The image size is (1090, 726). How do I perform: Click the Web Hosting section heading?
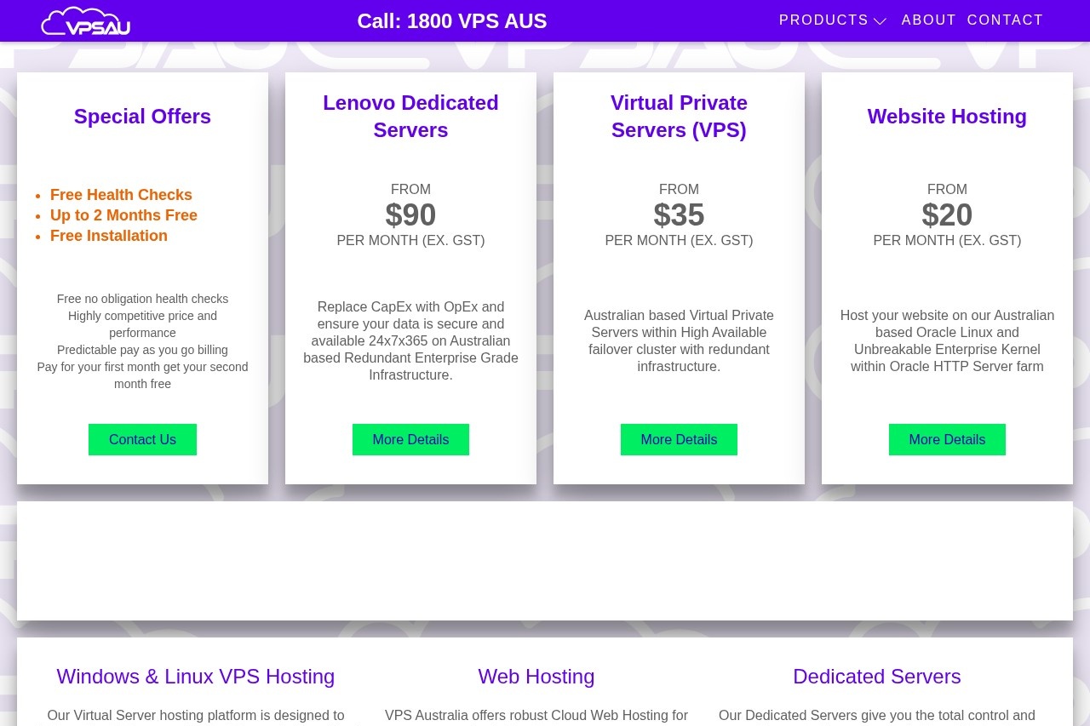(x=536, y=676)
